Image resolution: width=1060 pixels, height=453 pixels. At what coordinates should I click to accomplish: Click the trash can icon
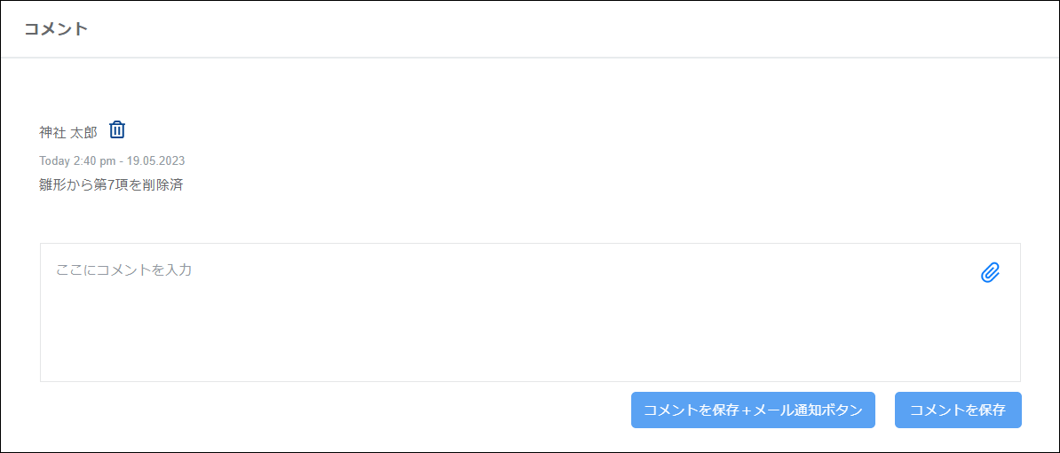point(117,130)
